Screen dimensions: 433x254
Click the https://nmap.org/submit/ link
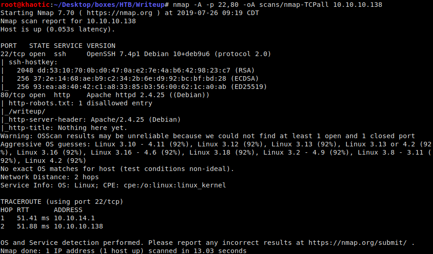click(x=358, y=243)
